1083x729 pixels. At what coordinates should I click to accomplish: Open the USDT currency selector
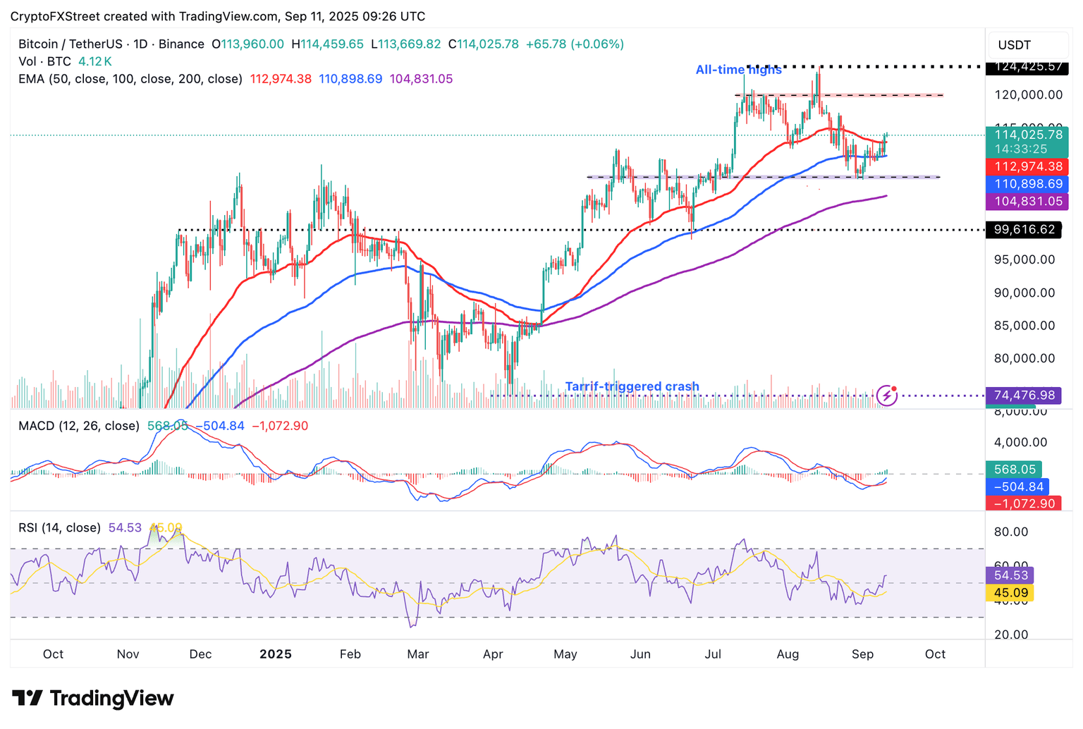[1014, 45]
